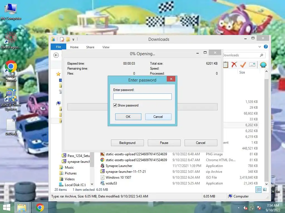The width and height of the screenshot is (285, 213).
Task: Click the back navigation arrow in Downloads
Action: (x=56, y=55)
